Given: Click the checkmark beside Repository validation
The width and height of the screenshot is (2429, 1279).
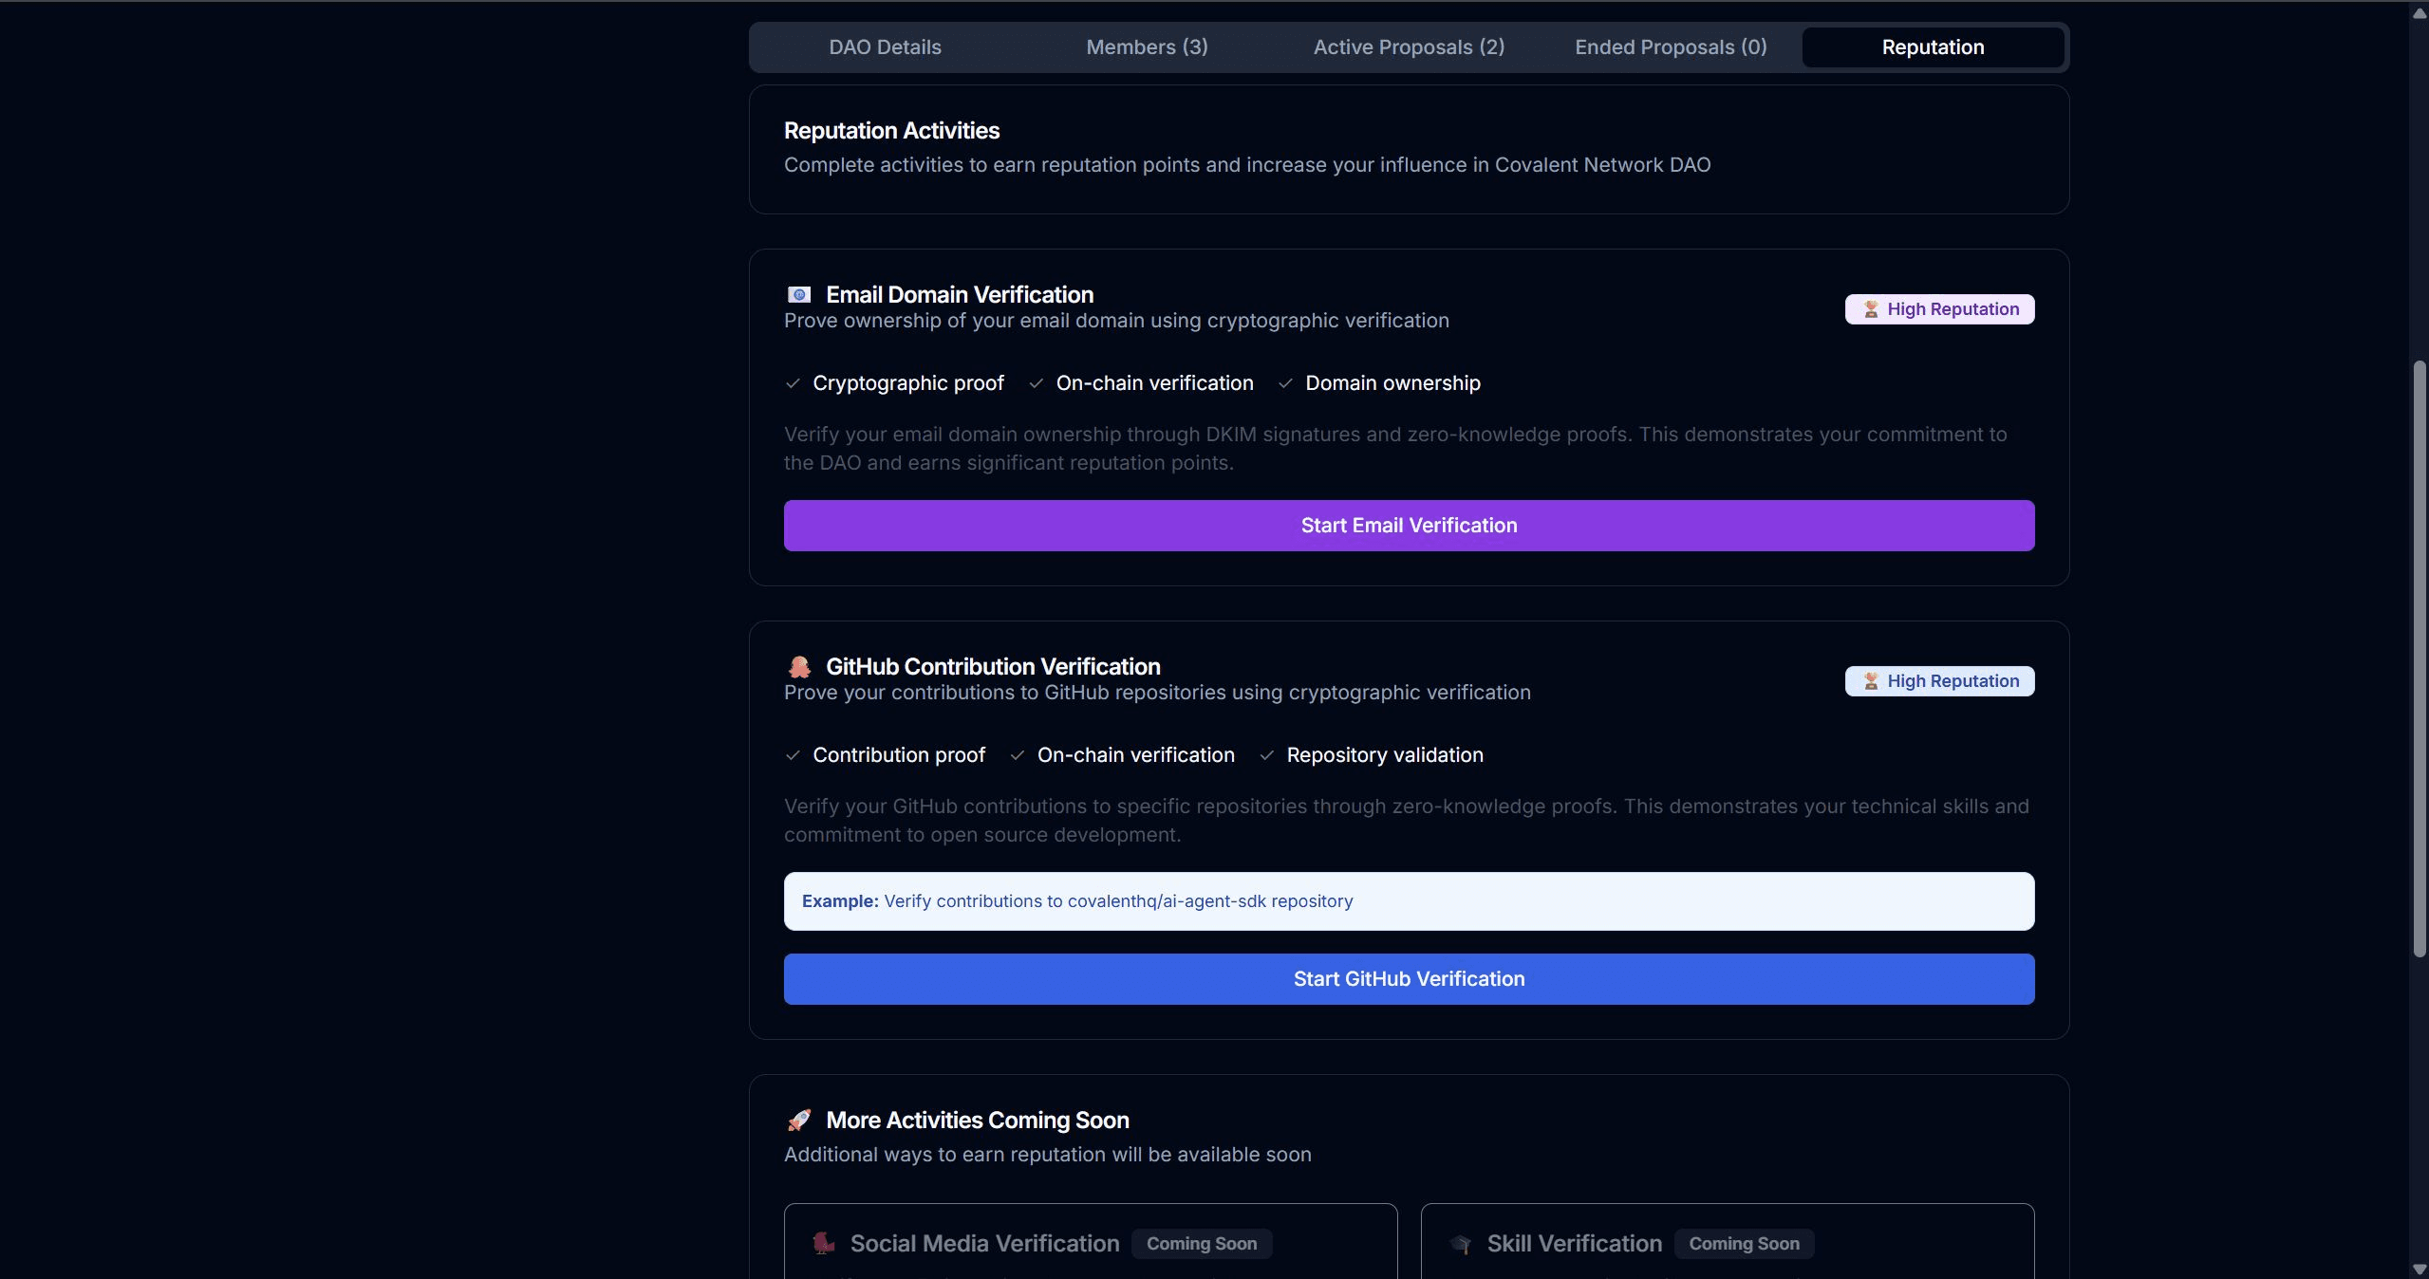Looking at the screenshot, I should coord(1266,755).
